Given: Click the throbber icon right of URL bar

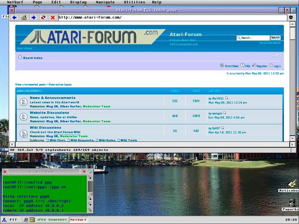Looking at the screenshot, I should pos(291,18).
